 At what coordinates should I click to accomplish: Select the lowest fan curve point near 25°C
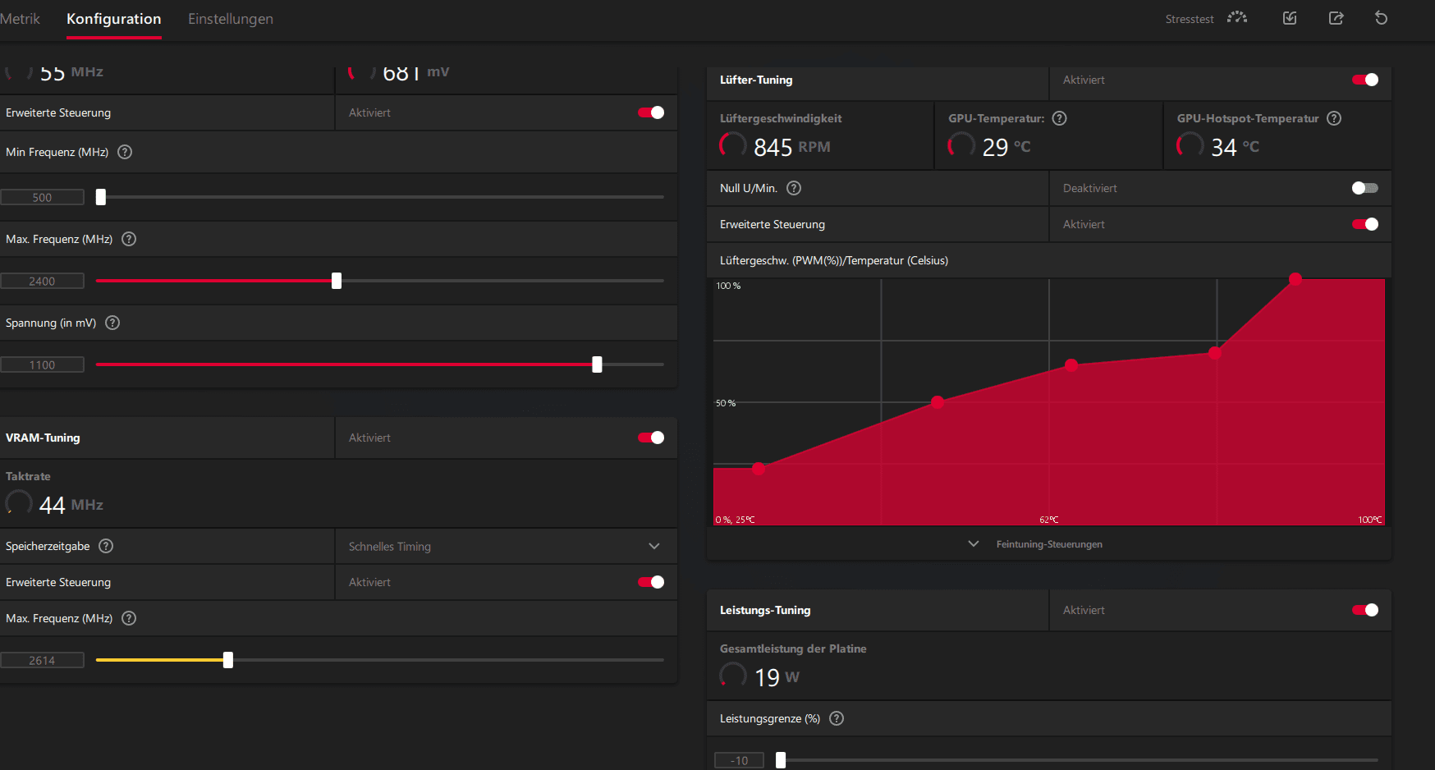point(759,469)
